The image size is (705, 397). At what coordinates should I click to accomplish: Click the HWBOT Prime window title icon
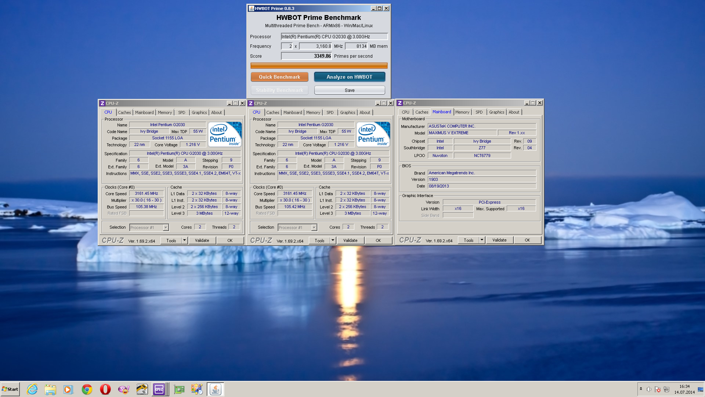[x=252, y=8]
